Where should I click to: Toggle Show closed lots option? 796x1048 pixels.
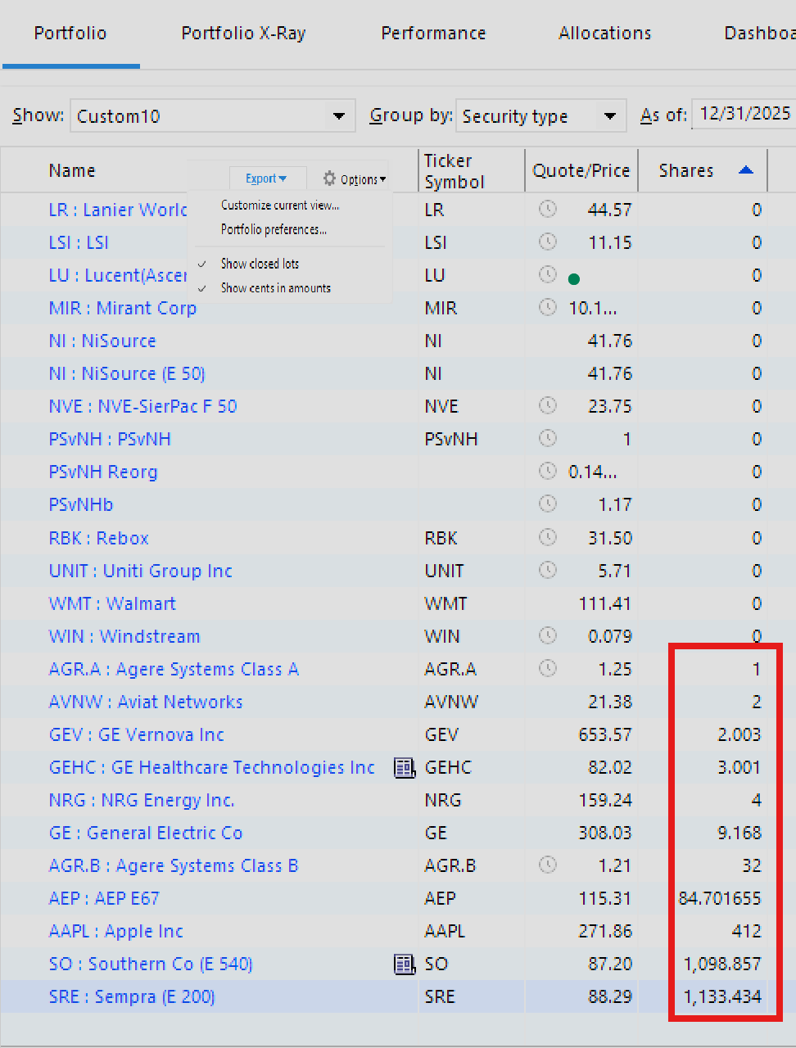pos(260,264)
